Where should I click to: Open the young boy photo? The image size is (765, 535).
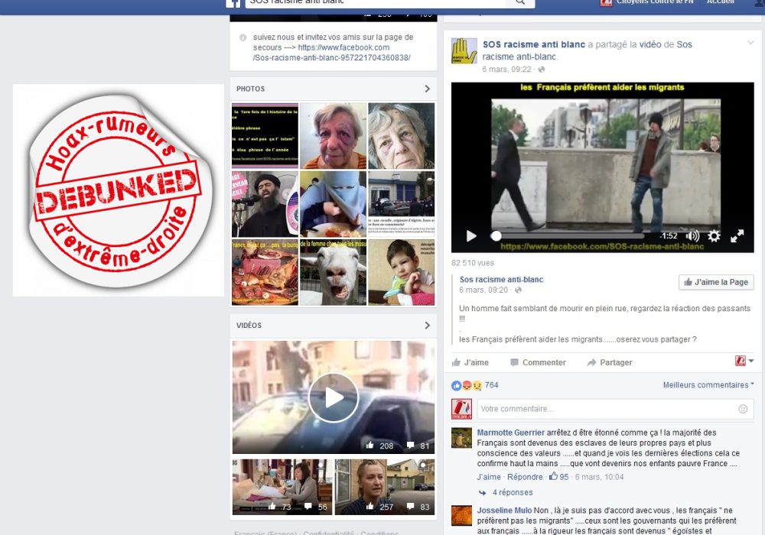coord(401,272)
